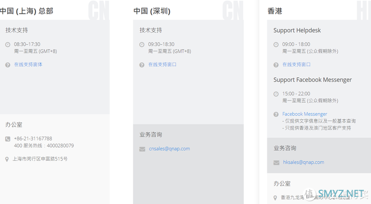
Task: Click the clock icon beside 09:30–18:30
Action: [x=142, y=45]
